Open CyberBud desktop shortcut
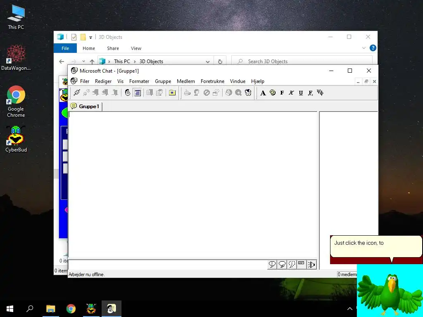423x317 pixels. [x=16, y=139]
